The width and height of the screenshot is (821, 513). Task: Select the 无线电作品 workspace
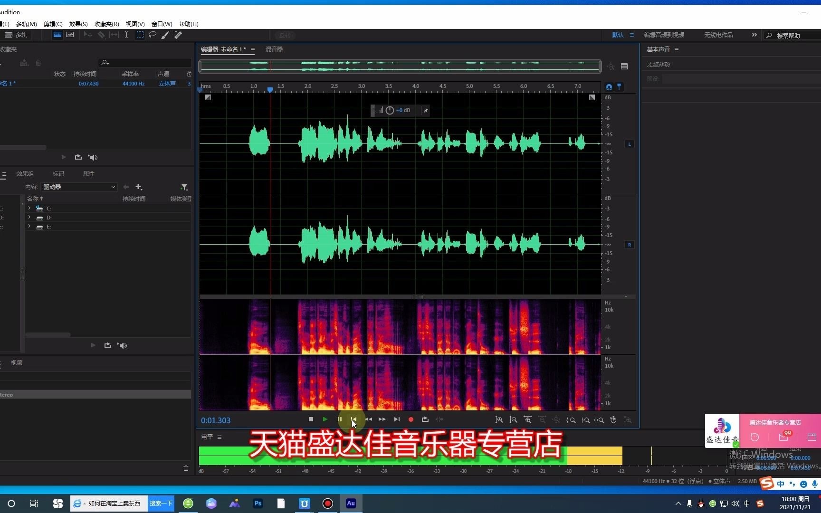click(718, 35)
